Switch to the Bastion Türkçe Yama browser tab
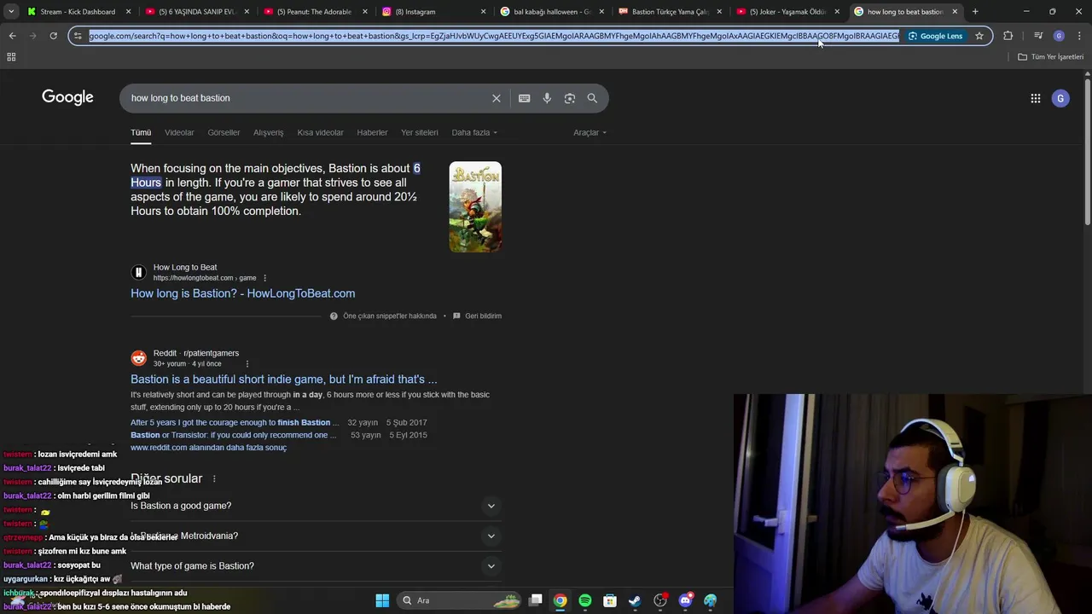This screenshot has height=614, width=1092. pyautogui.click(x=671, y=12)
